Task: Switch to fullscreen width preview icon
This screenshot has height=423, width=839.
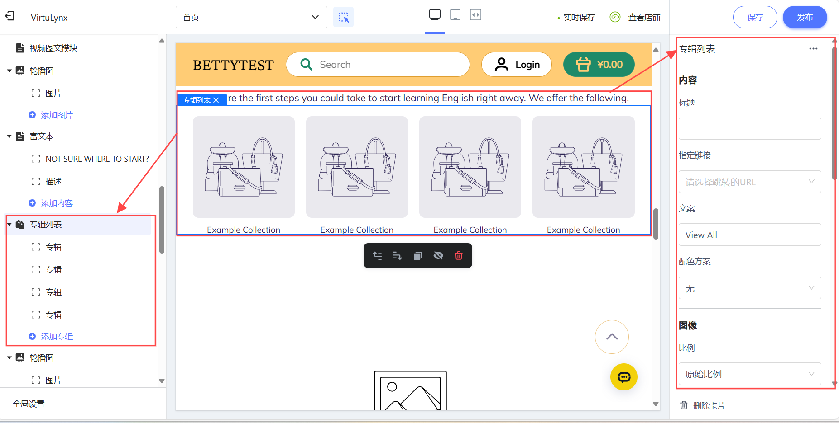Action: pyautogui.click(x=475, y=15)
